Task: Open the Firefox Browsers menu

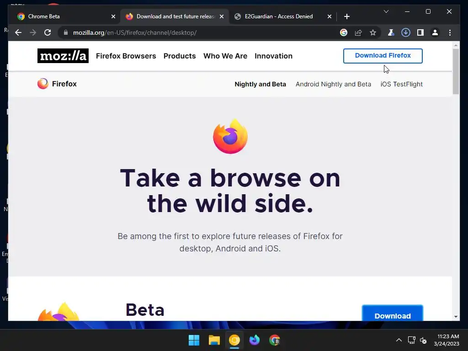Action: tap(126, 56)
